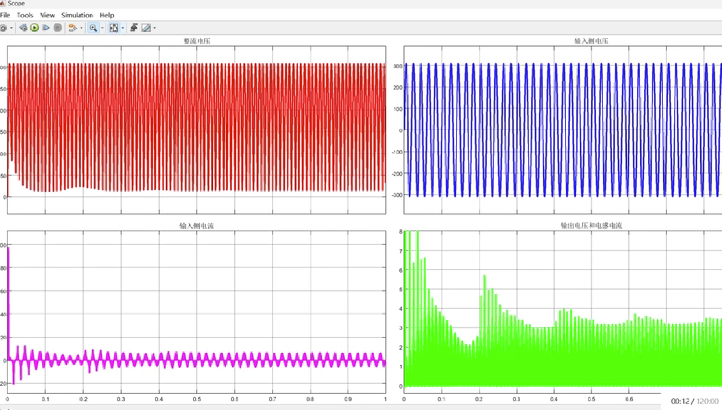
Task: Open the Triggers tool icon
Action: pyautogui.click(x=134, y=28)
